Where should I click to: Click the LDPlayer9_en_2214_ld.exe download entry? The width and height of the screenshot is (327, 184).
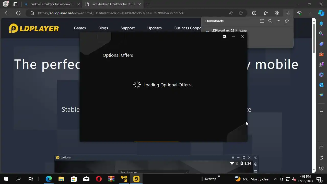(x=229, y=31)
